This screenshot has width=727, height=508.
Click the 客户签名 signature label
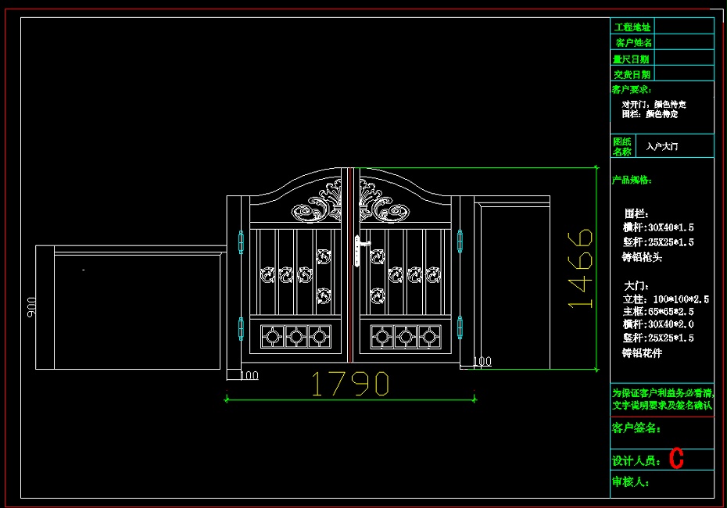pos(636,428)
